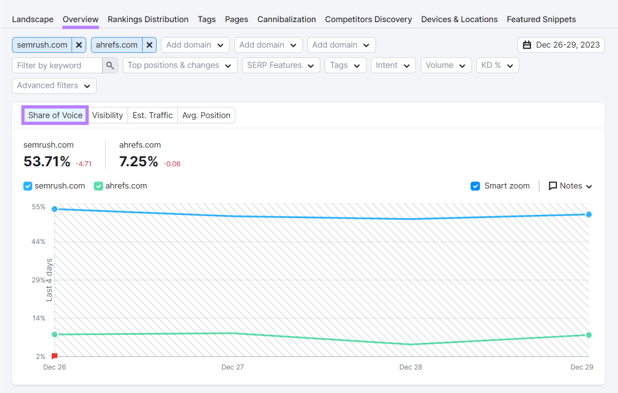Click ahrefs.com domain chip
The height and width of the screenshot is (393, 618).
[117, 45]
